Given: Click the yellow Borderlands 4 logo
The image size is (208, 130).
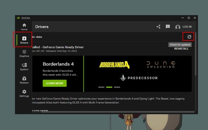Looking at the screenshot, I should (114, 65).
